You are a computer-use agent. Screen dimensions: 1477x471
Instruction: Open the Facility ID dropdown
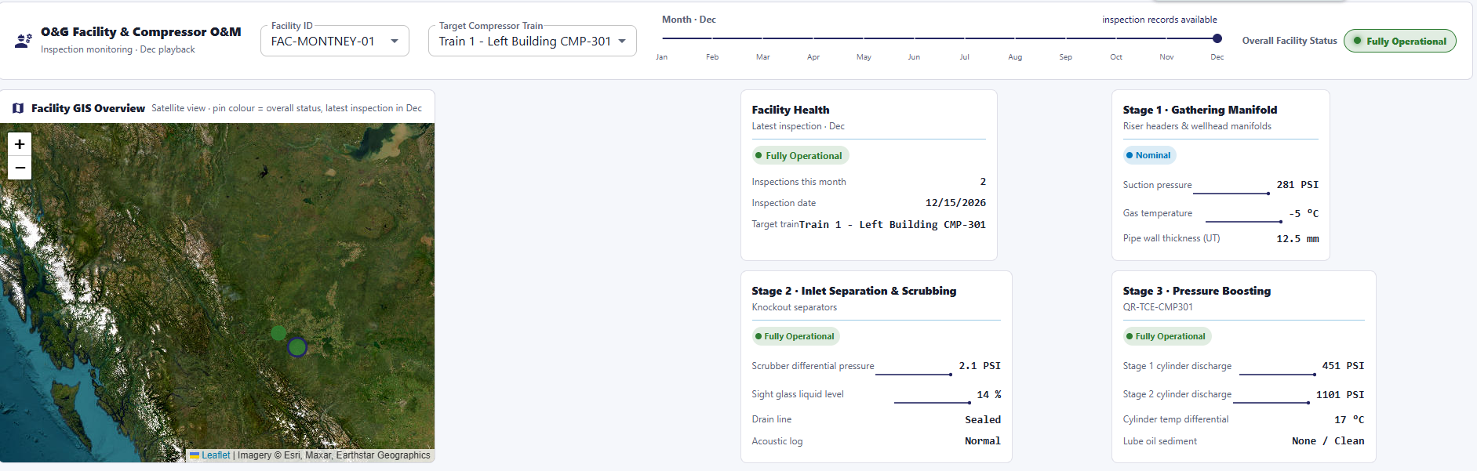(335, 41)
